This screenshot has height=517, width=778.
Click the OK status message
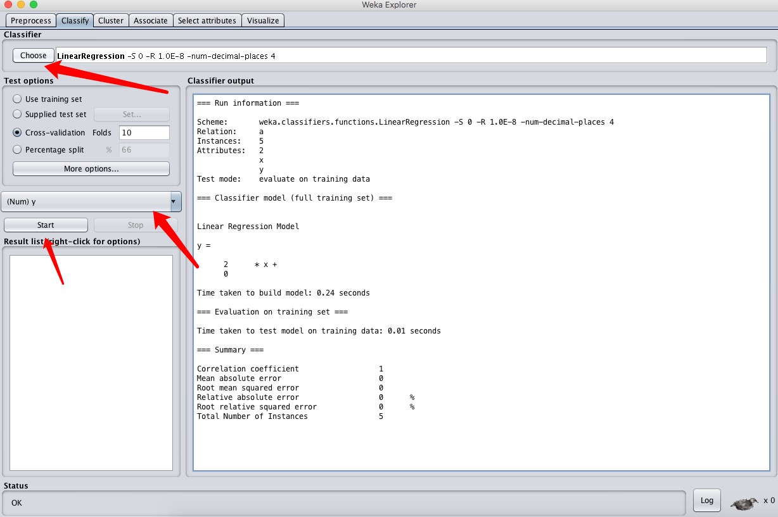[16, 504]
